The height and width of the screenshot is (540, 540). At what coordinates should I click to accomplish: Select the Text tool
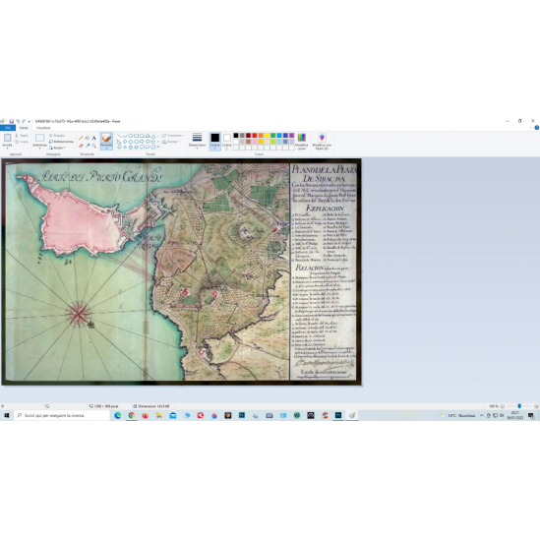(93, 138)
